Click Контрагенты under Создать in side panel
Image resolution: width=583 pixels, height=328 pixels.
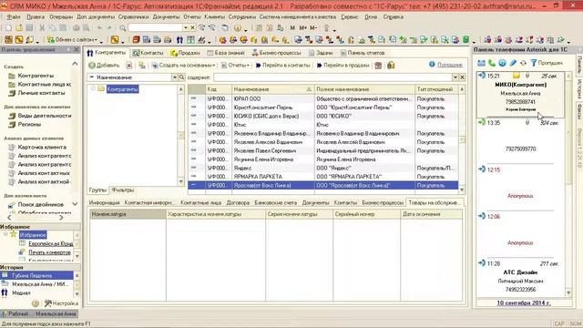pyautogui.click(x=36, y=76)
